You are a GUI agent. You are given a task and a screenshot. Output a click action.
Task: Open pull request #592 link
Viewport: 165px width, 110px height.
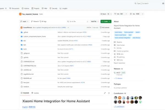click(x=84, y=32)
